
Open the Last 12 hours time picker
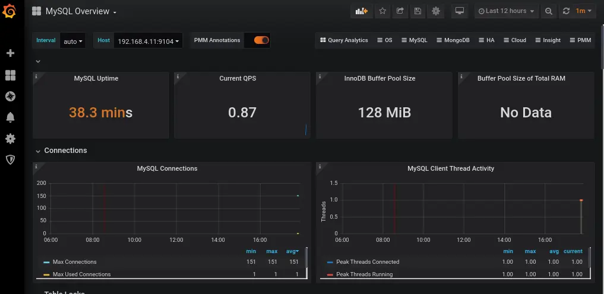click(506, 11)
